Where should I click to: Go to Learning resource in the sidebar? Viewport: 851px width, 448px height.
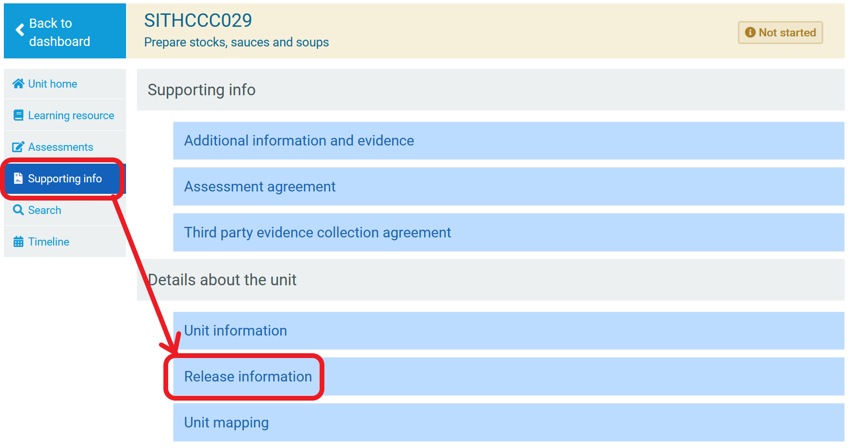click(71, 115)
